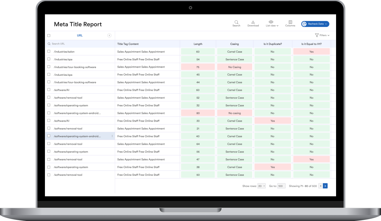Open the Columns layout icon
This screenshot has width=381, height=221.
tap(290, 22)
